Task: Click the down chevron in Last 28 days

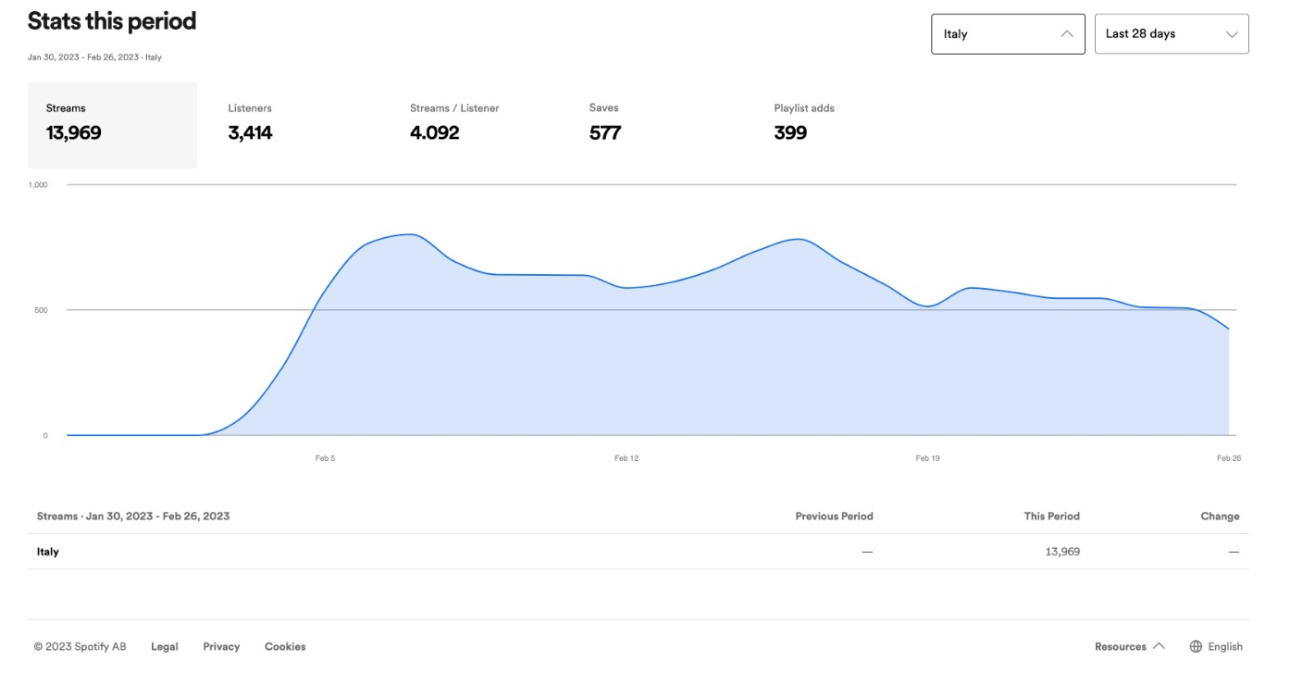Action: (x=1232, y=34)
